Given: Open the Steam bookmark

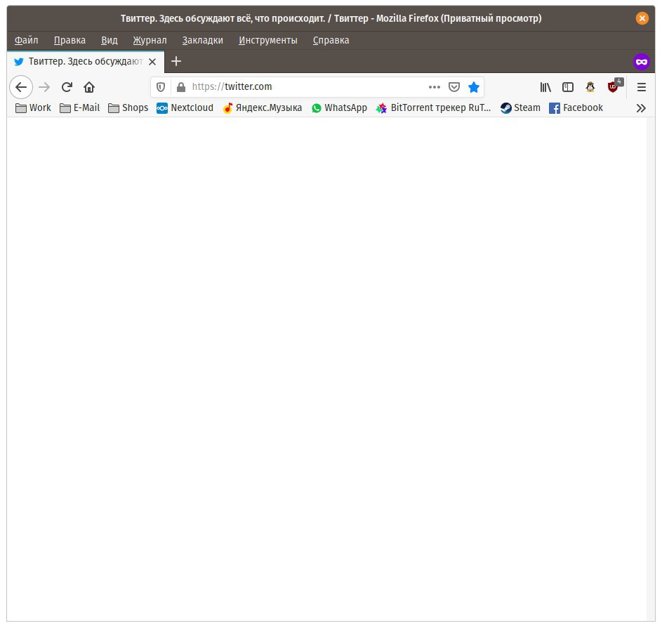Looking at the screenshot, I should click(x=520, y=108).
